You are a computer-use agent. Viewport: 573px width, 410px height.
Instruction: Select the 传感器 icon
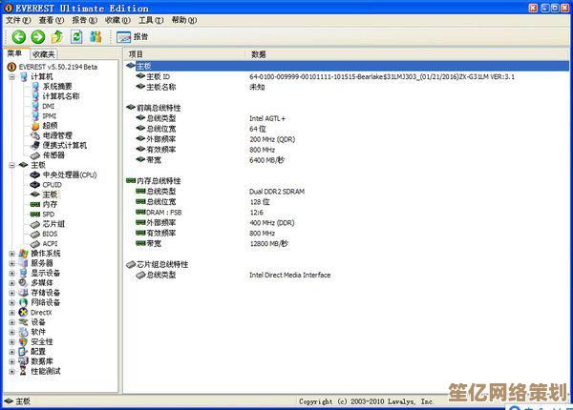tap(35, 155)
